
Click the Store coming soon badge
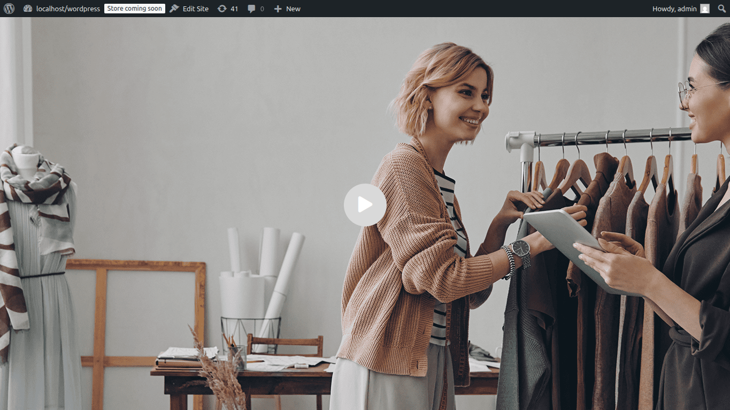point(135,9)
